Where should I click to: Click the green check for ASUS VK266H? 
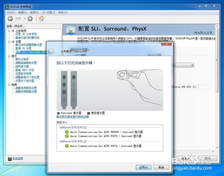click(67, 132)
